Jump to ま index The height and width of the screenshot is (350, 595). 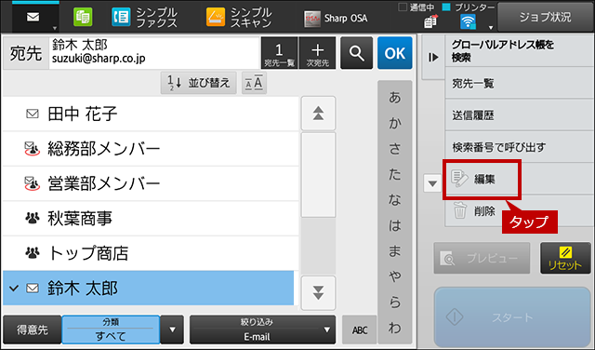pos(394,250)
